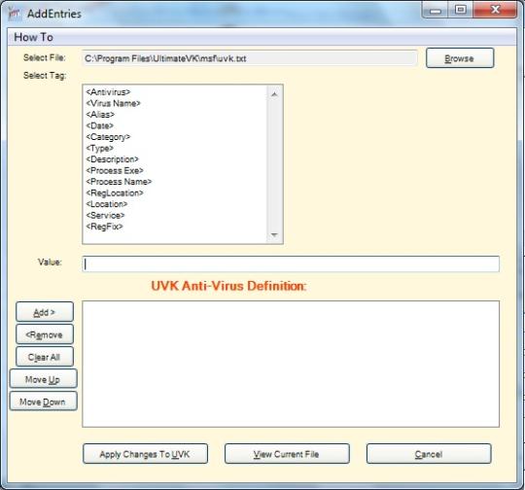Click the AddEntries application icon in title bar
Image resolution: width=525 pixels, height=490 pixels.
point(15,14)
